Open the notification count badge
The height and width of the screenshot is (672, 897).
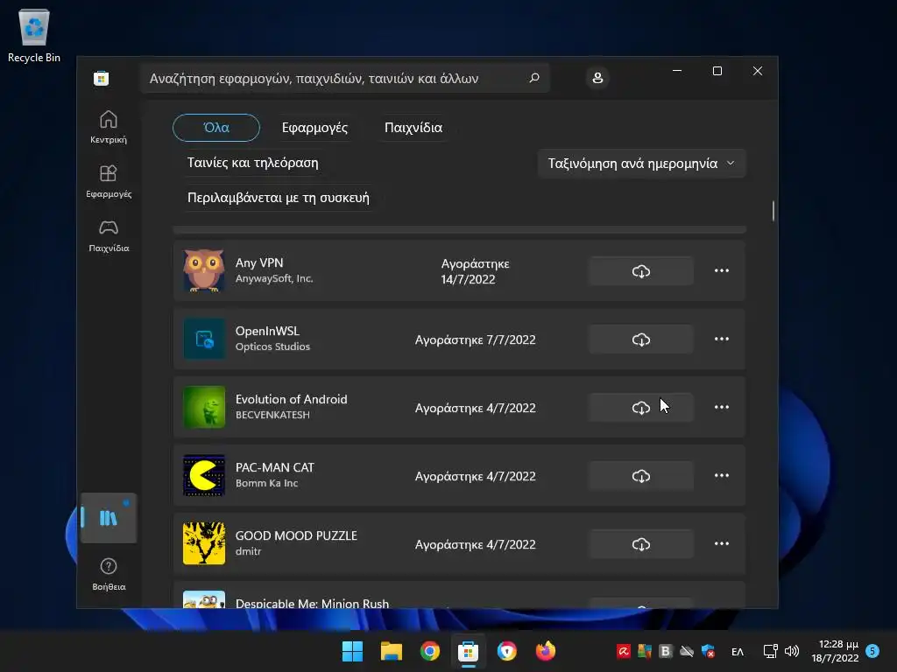coord(872,650)
